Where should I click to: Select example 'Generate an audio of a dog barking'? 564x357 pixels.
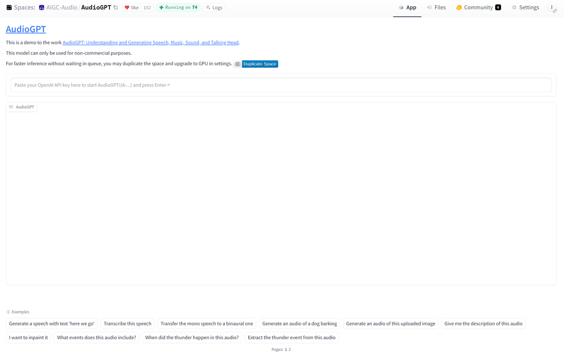point(299,324)
